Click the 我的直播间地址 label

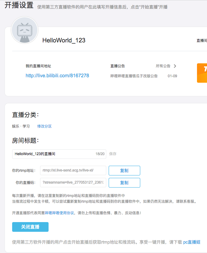click(x=38, y=66)
